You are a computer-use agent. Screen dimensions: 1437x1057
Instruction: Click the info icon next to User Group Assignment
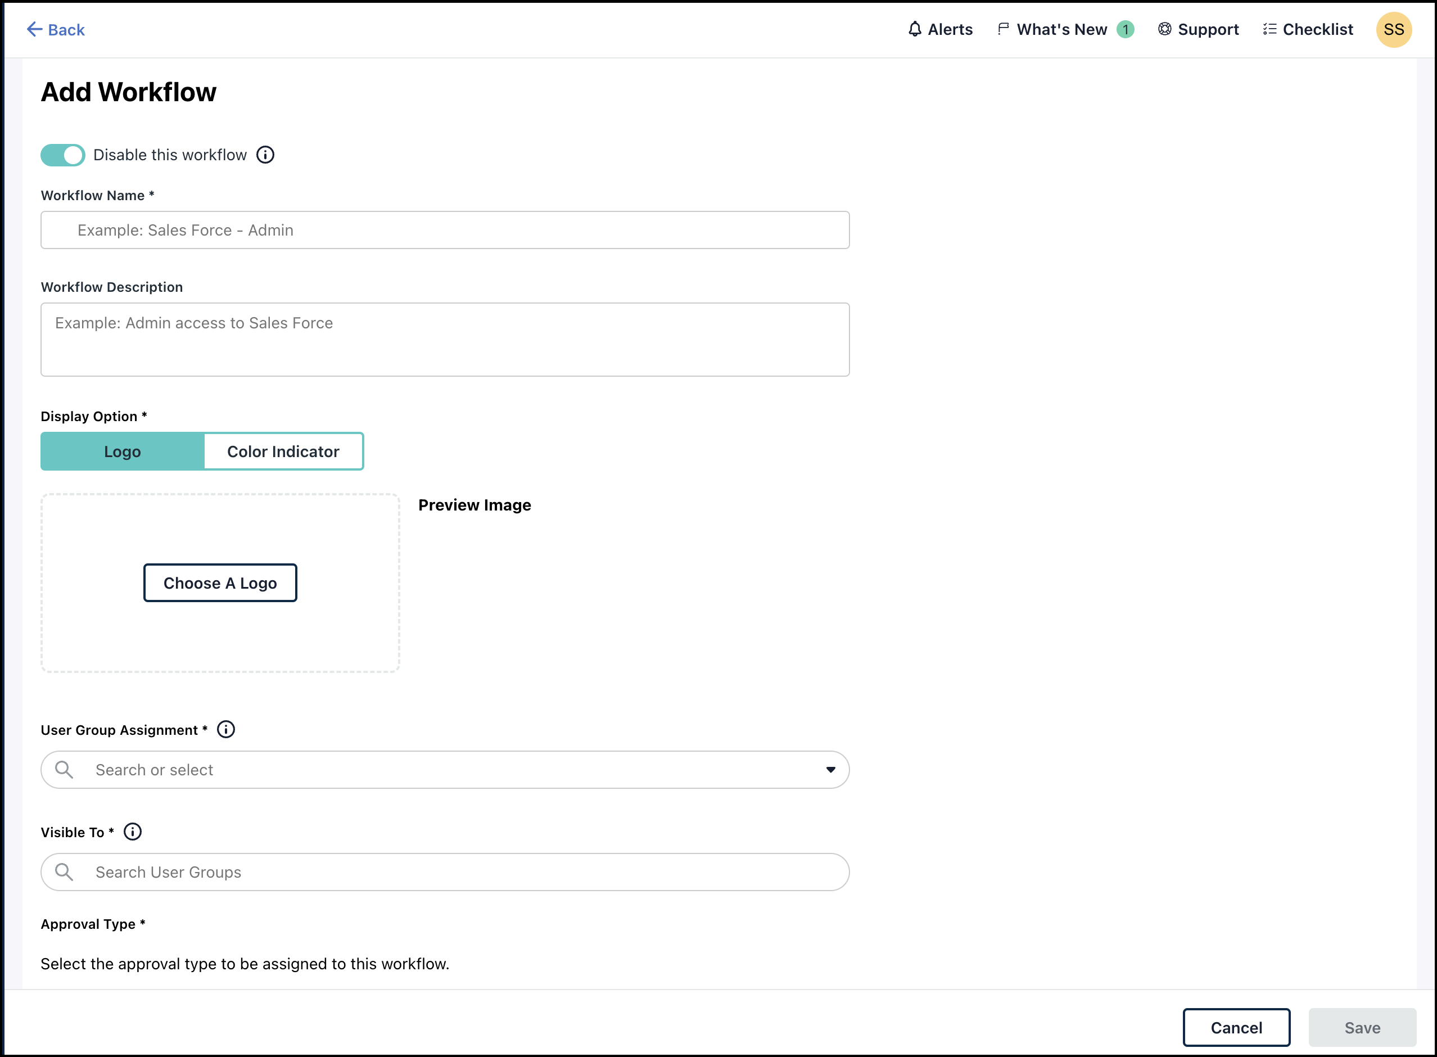(x=225, y=729)
